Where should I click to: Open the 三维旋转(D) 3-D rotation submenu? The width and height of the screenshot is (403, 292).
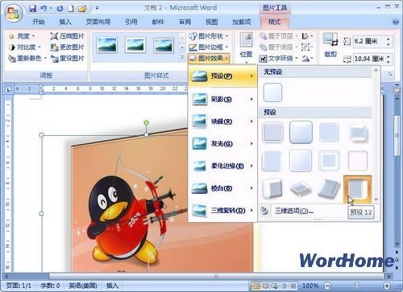pos(222,211)
